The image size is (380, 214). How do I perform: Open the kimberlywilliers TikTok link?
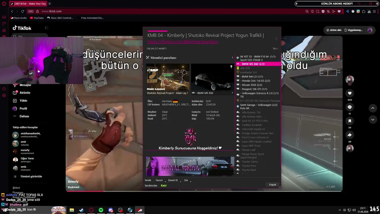pos(183,42)
